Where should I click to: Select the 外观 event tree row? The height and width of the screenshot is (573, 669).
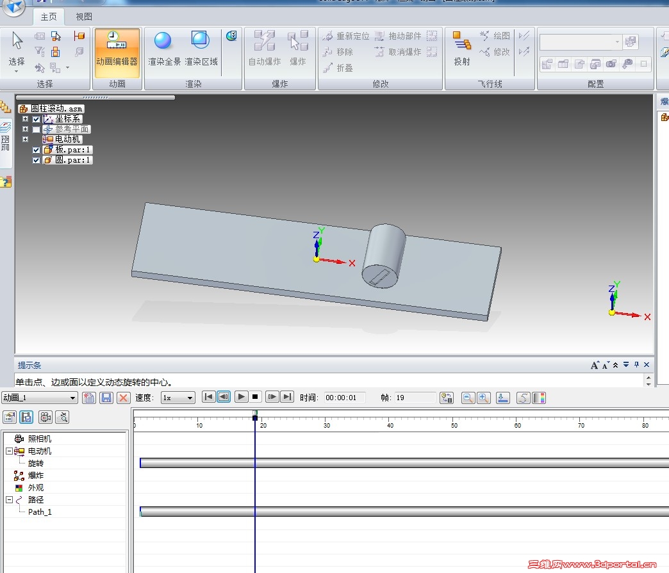[36, 487]
